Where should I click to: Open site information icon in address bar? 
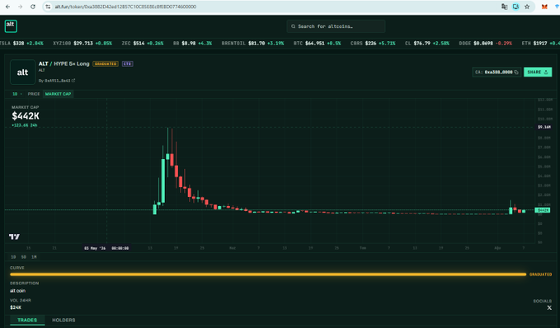[48, 7]
